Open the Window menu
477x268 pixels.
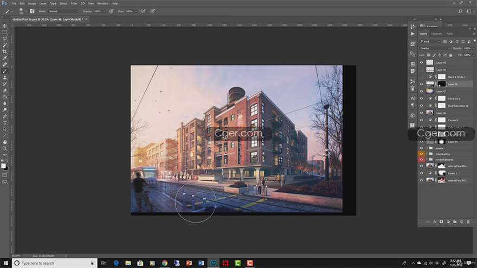(x=103, y=3)
